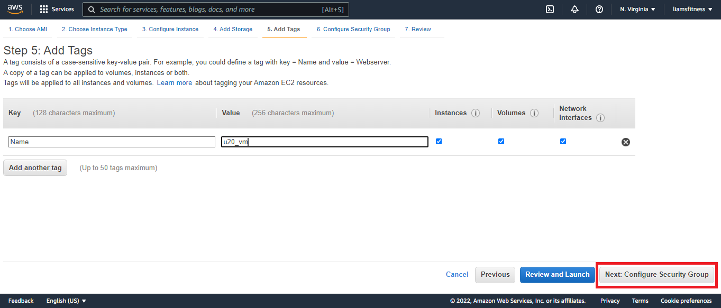Switch to 6. Configure Security Group tab
This screenshot has height=308, width=721.
coord(353,29)
